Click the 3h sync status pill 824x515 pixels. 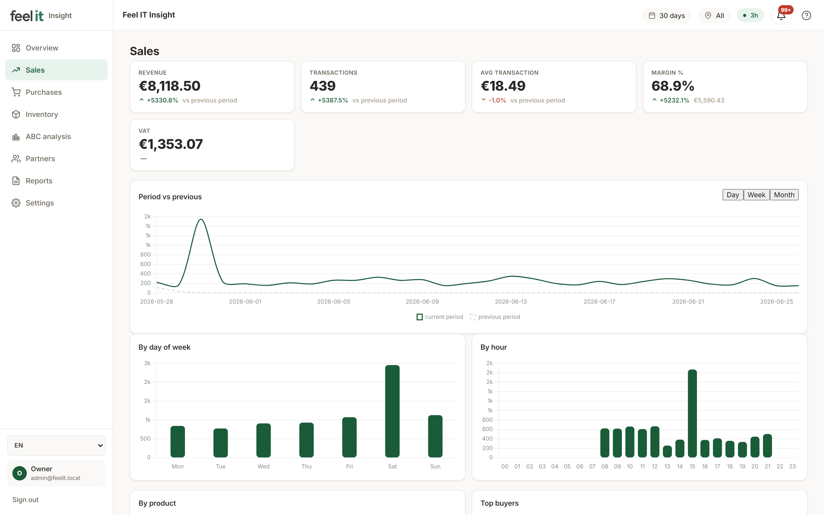750,15
